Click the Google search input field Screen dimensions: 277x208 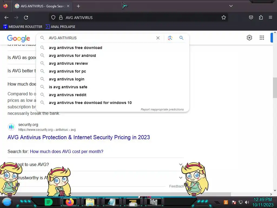click(x=101, y=38)
